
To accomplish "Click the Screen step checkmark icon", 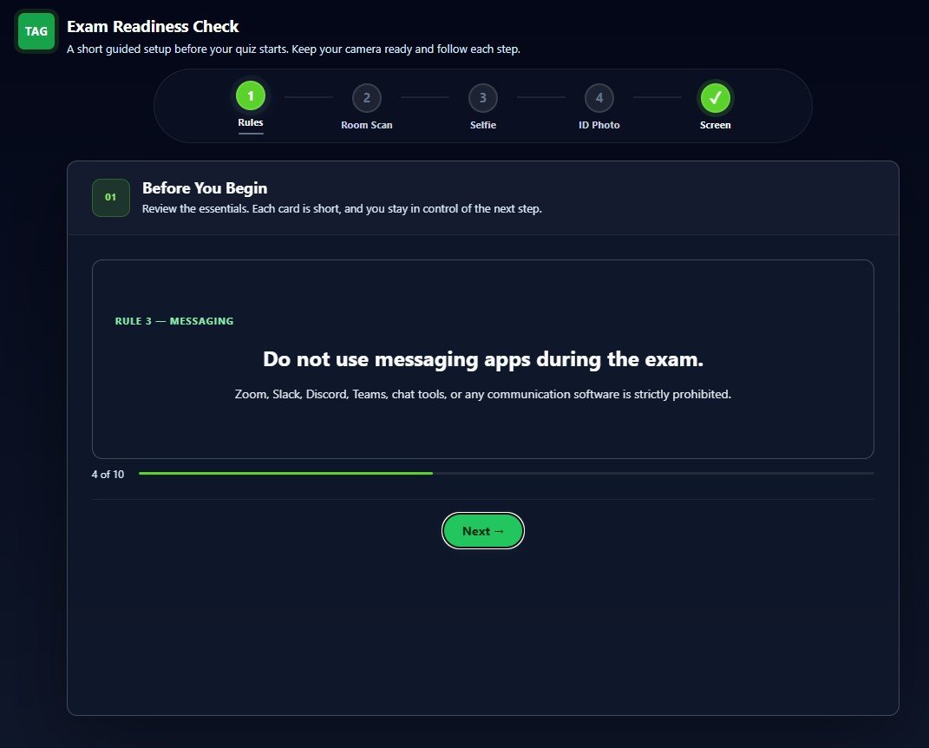I will pos(715,98).
